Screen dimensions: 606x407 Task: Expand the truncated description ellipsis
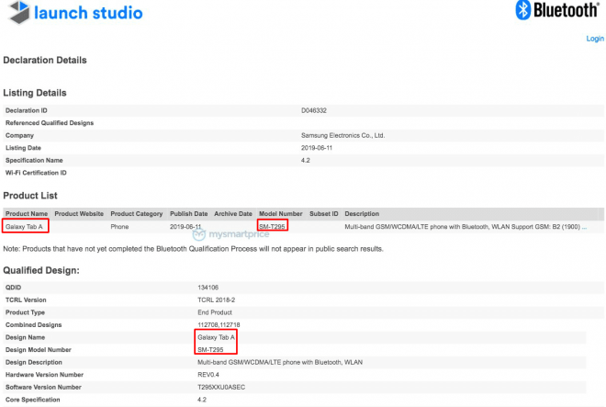coord(584,227)
